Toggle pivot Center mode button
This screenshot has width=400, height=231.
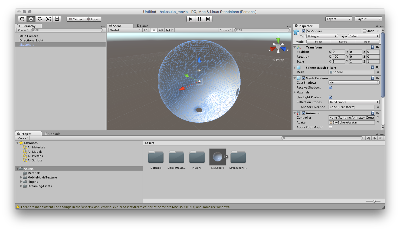(x=76, y=19)
